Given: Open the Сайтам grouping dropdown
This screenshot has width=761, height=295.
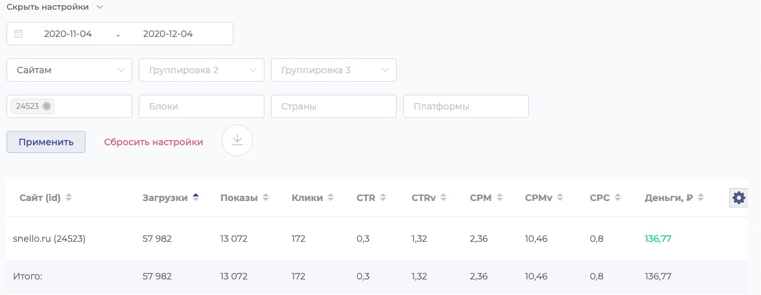Looking at the screenshot, I should (69, 70).
